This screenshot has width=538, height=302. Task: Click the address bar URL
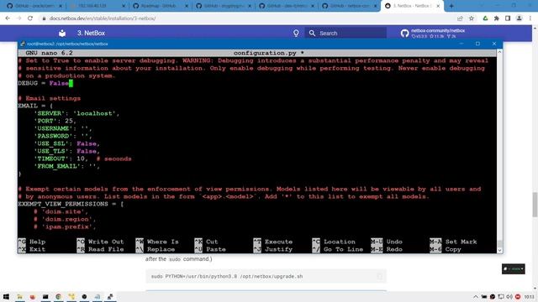(103, 18)
